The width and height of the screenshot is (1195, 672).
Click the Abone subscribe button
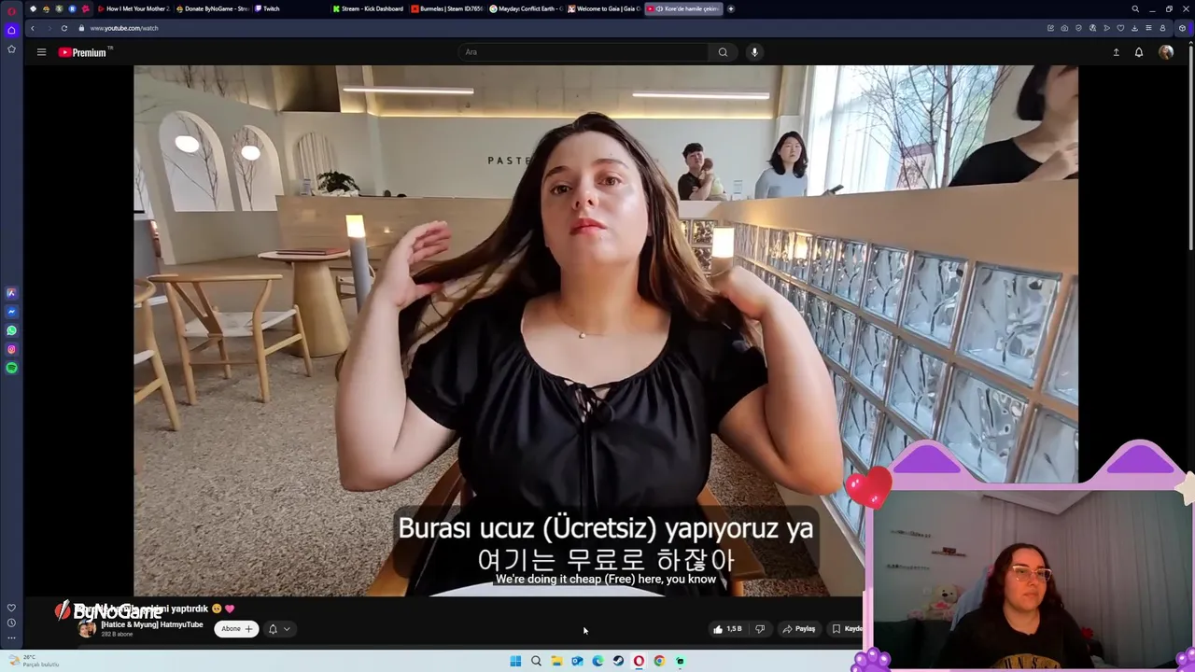pyautogui.click(x=236, y=629)
